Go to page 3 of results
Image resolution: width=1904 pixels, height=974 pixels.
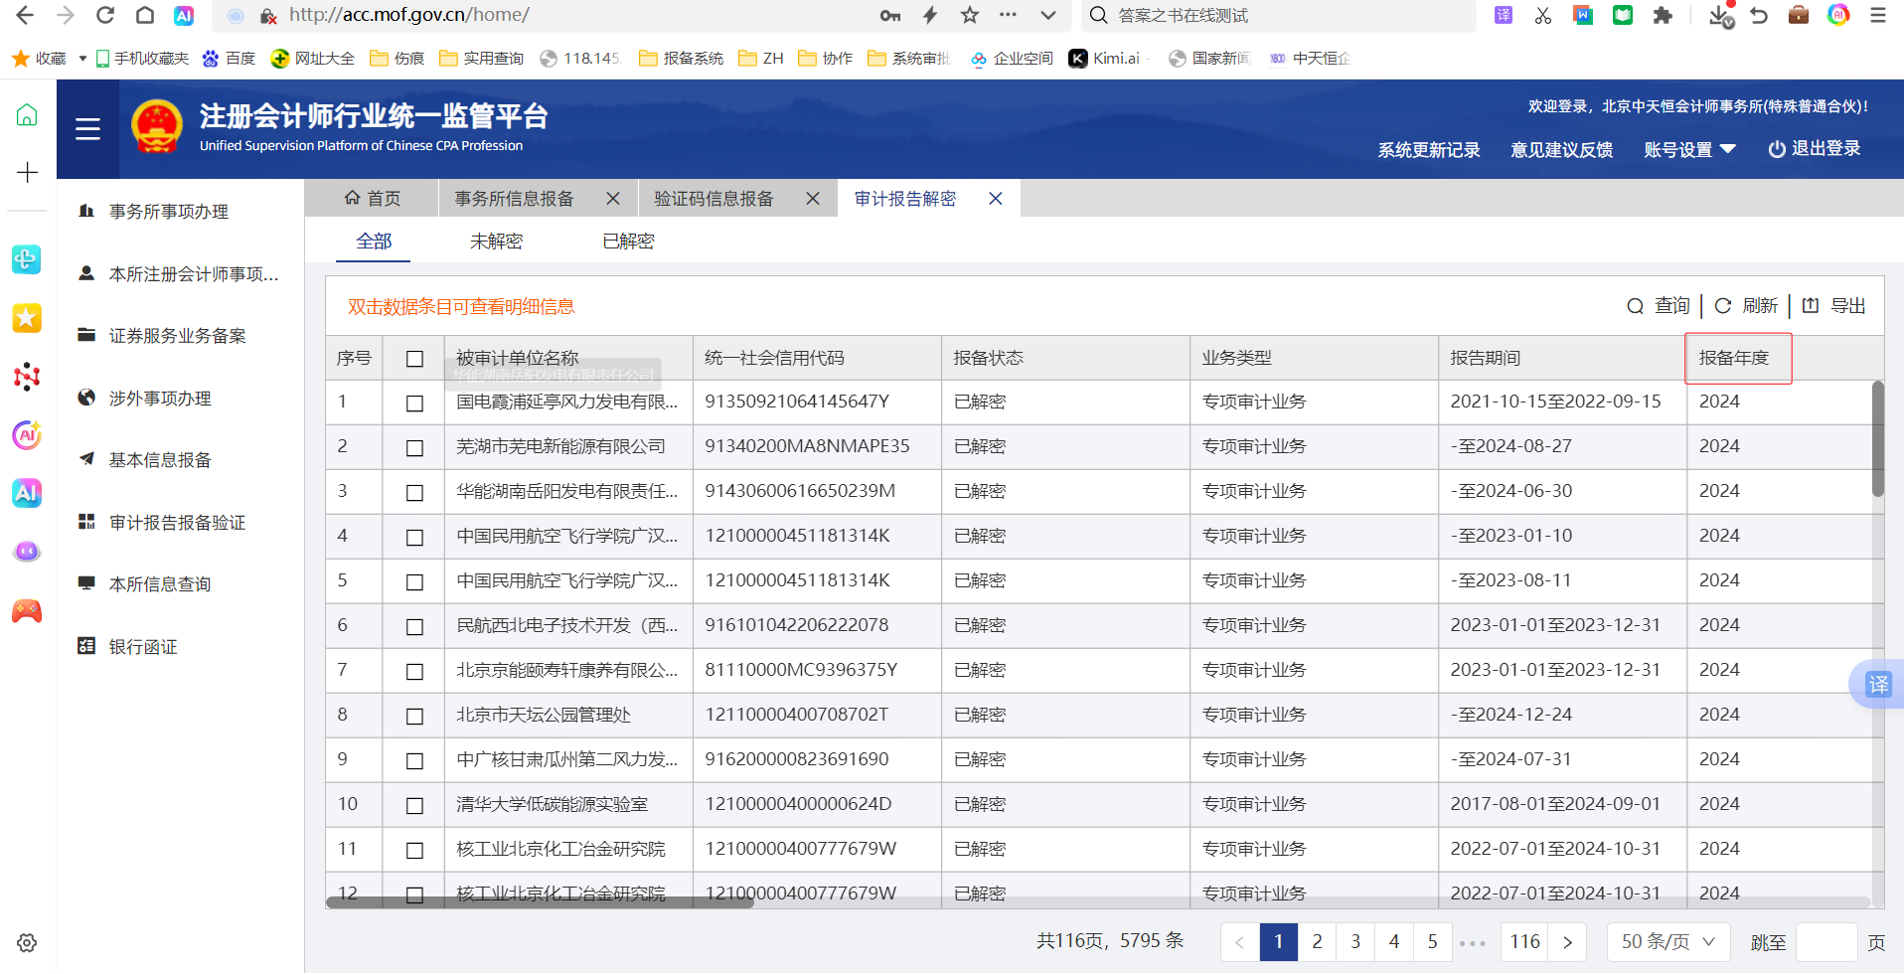1355,941
